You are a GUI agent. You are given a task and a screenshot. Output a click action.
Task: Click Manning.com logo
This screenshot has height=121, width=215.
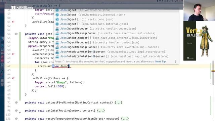pos(22,7)
